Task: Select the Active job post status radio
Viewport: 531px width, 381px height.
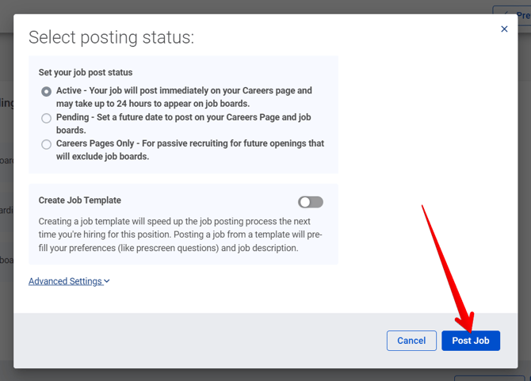Action: pyautogui.click(x=47, y=91)
